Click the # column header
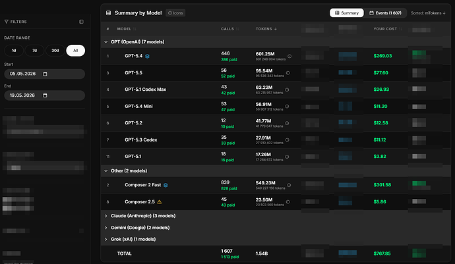The height and width of the screenshot is (264, 455). click(x=107, y=29)
